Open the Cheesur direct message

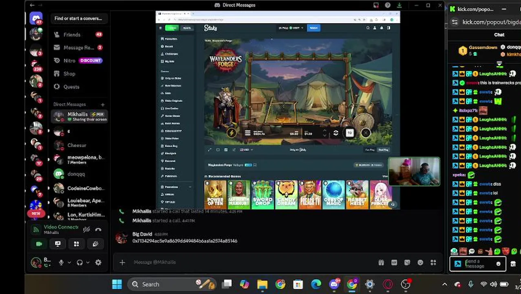tap(79, 145)
